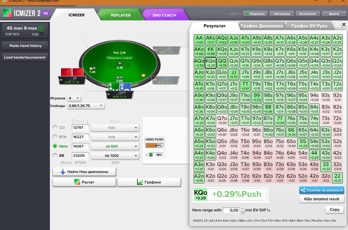Click the Screenshot button

(x=308, y=14)
